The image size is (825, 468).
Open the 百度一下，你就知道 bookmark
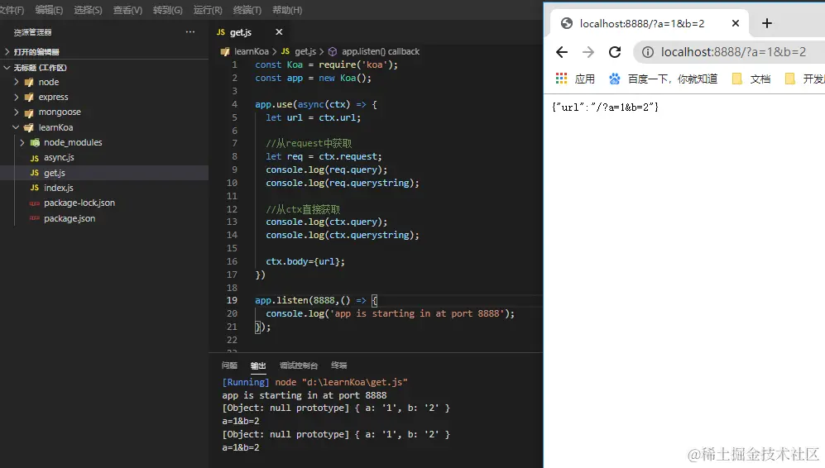pyautogui.click(x=664, y=79)
